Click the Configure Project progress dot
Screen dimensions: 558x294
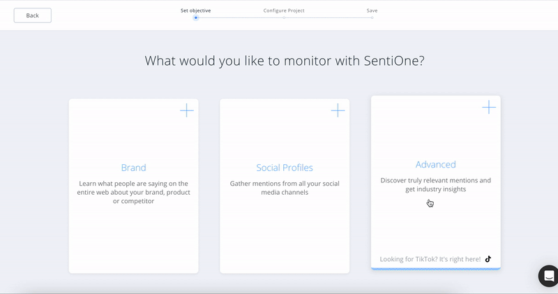point(284,18)
